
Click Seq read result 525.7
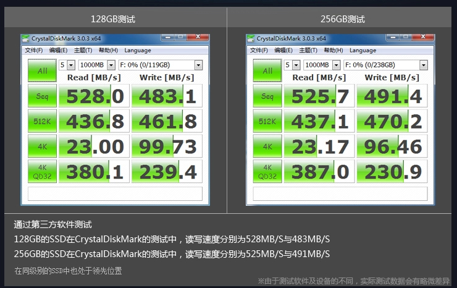click(319, 96)
